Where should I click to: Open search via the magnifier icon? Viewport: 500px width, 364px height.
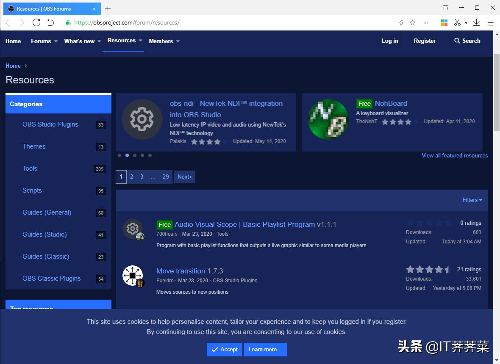457,41
